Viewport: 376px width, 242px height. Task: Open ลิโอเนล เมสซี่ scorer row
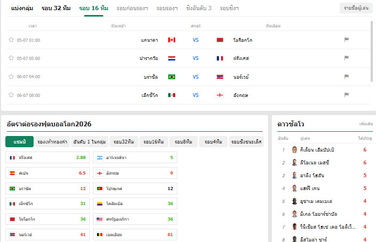[x=325, y=163]
